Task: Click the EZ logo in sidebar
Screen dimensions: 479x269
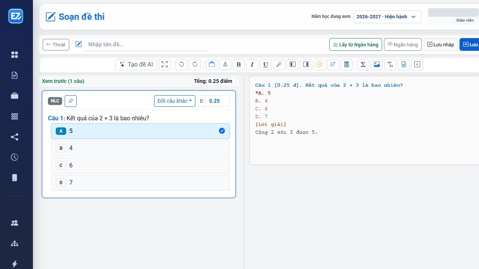Action: tap(16, 16)
